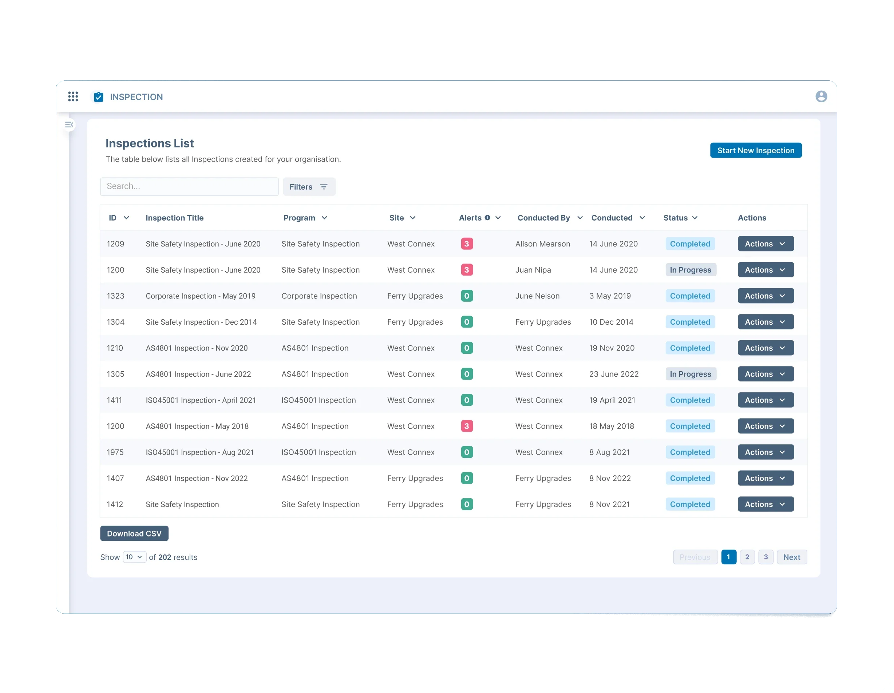This screenshot has width=894, height=693.
Task: Click the Next pagination button
Action: coord(792,557)
